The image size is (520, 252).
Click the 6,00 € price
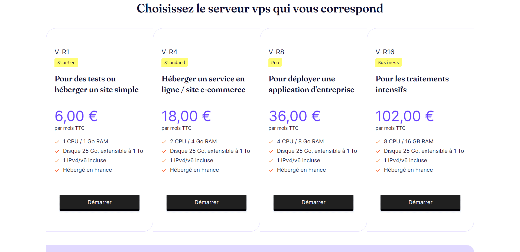[x=76, y=116]
